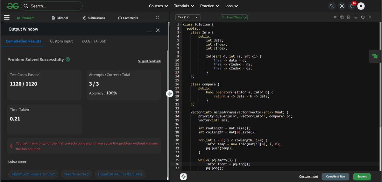Collapse code fold arrow at line 3
The image size is (382, 182).
tap(181, 33)
